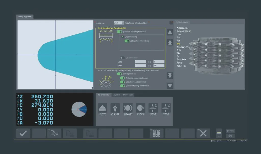The image size is (261, 154).
Task: Select the Einzelmessung radio button
Action: click(123, 37)
